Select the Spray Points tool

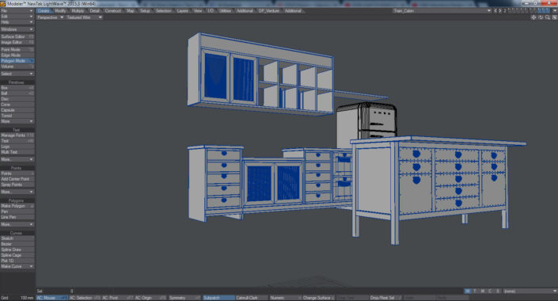pyautogui.click(x=17, y=185)
